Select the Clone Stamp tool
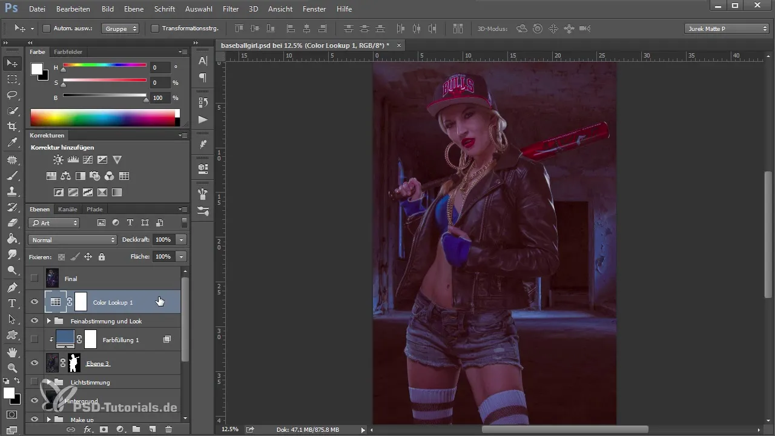775x436 pixels. pos(12,191)
